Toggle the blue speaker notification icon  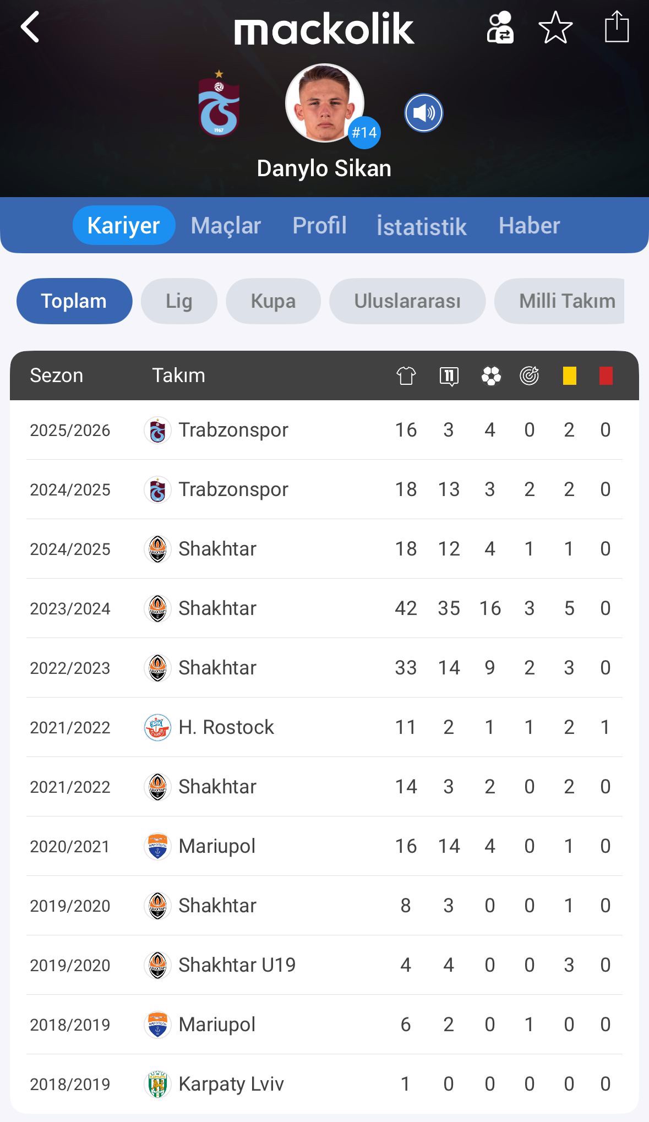(424, 113)
